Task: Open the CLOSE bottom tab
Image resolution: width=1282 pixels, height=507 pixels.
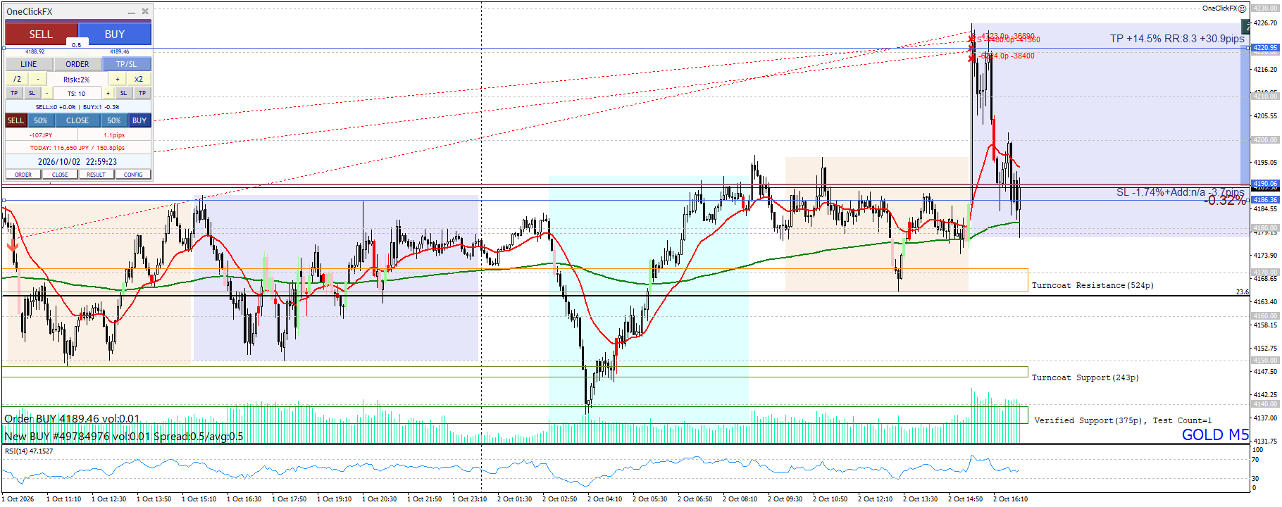Action: click(60, 175)
